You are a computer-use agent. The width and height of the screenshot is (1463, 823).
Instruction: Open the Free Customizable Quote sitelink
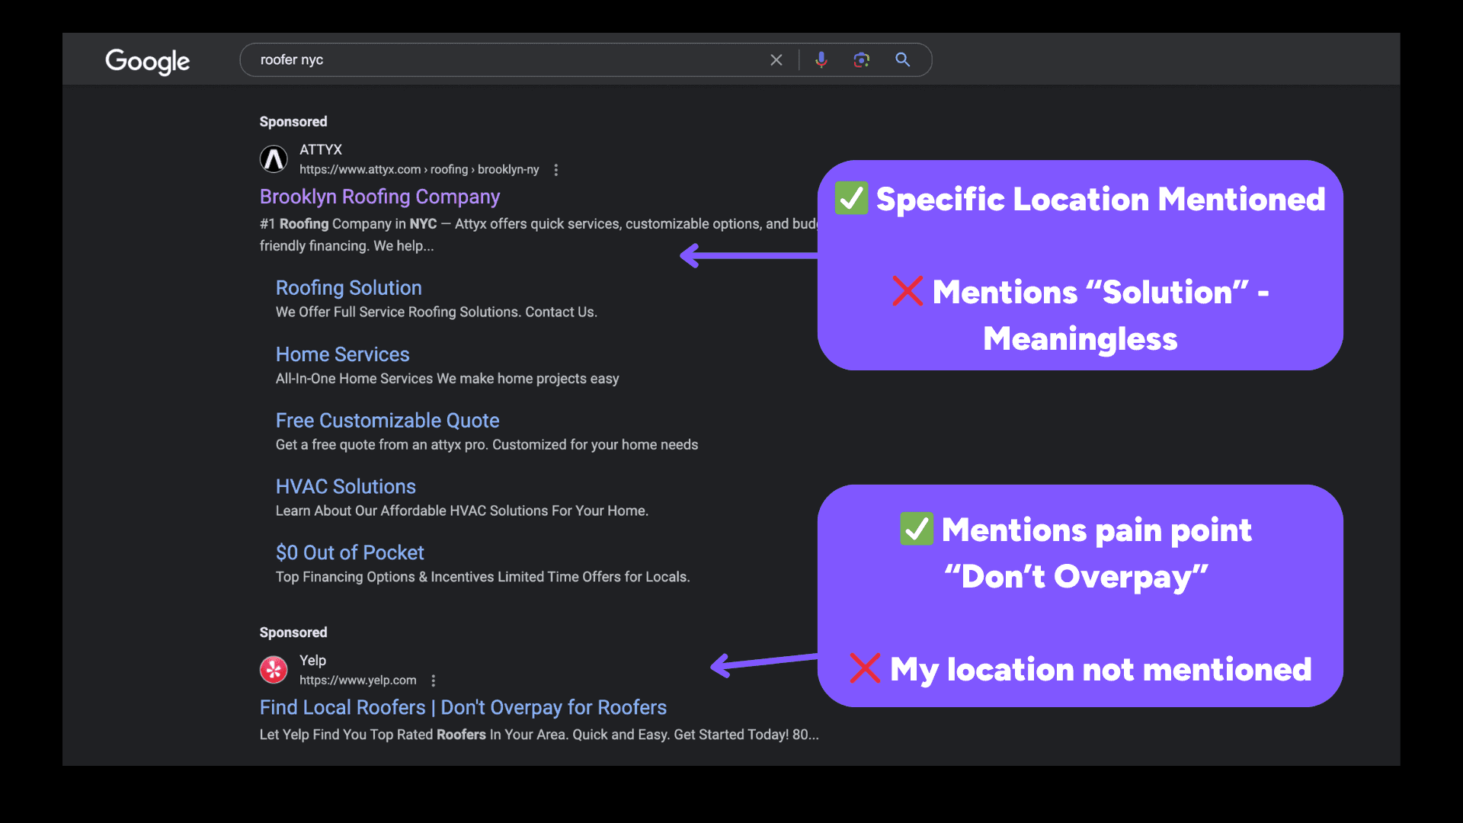click(x=387, y=421)
